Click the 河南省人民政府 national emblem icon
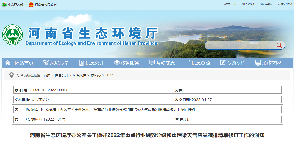 [31, 5]
